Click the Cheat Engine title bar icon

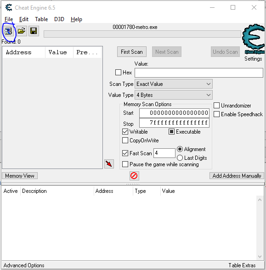tap(8, 7)
